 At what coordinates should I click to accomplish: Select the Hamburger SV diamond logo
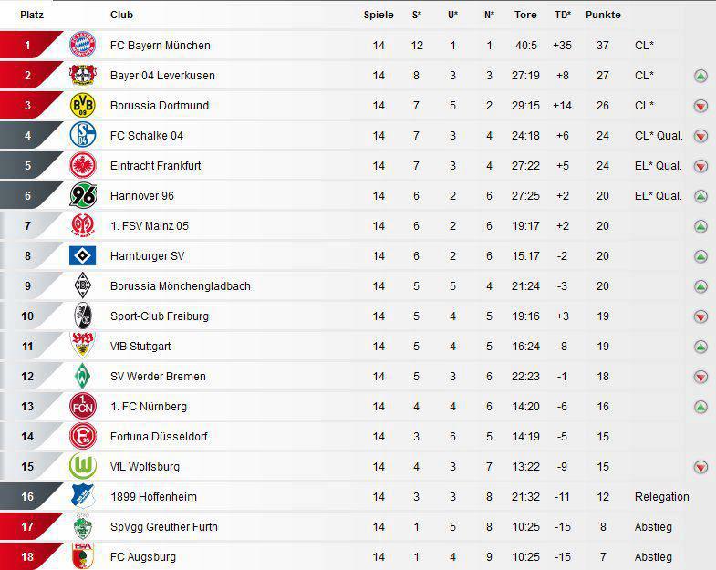coord(83,255)
